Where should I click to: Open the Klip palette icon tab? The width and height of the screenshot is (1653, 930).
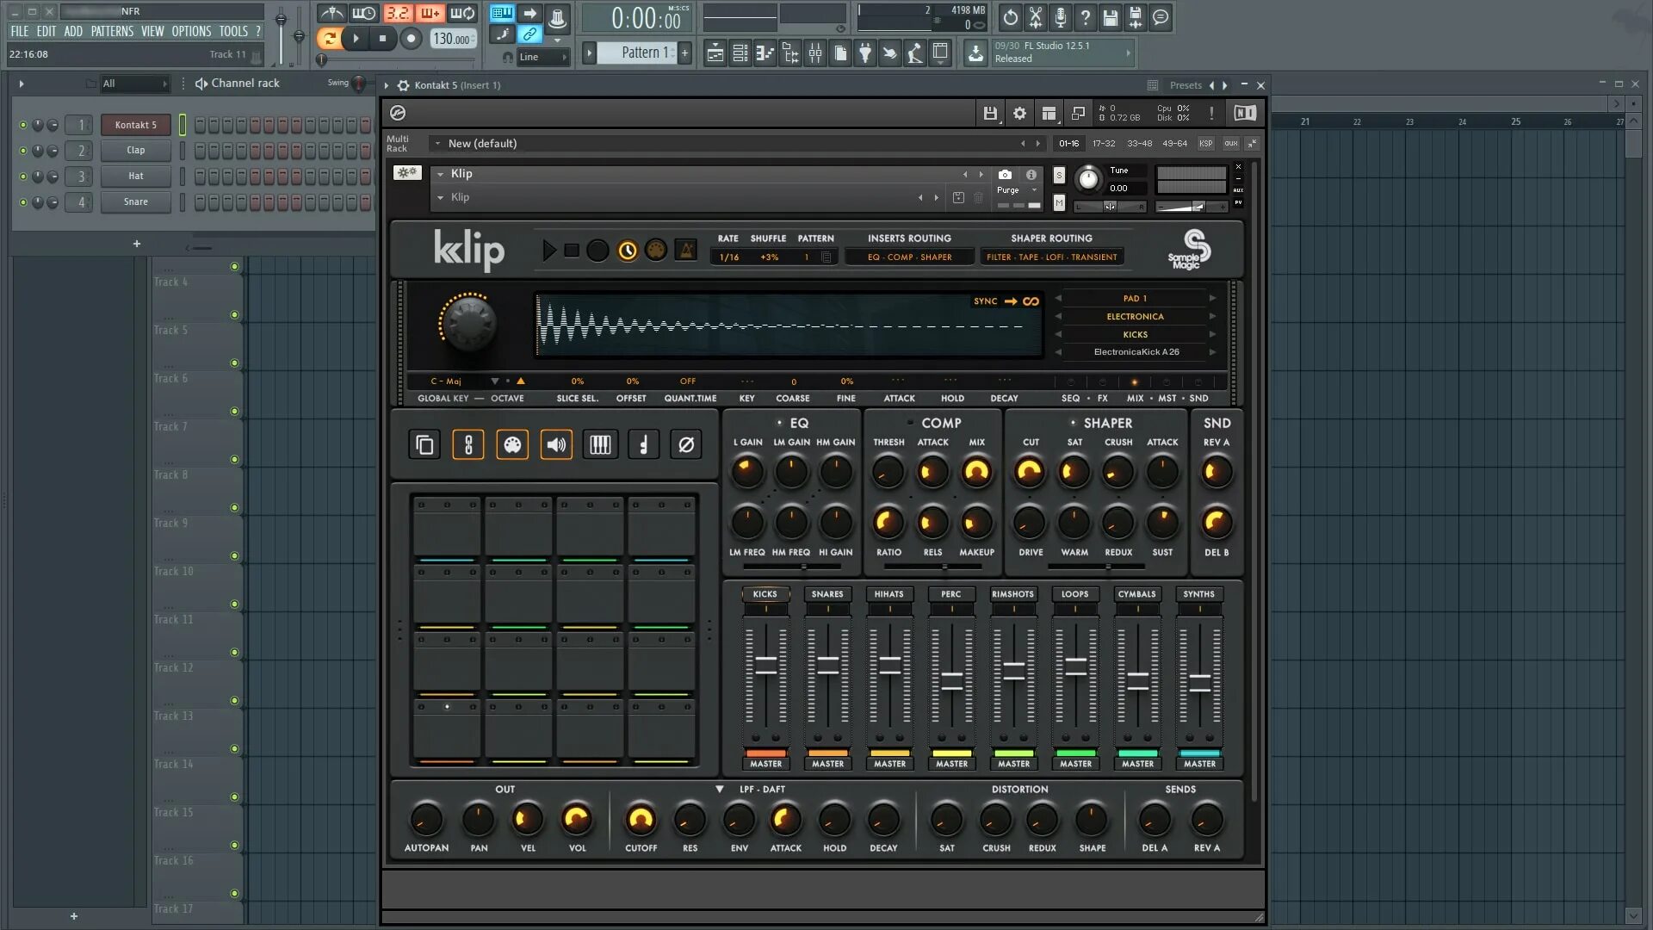[512, 445]
